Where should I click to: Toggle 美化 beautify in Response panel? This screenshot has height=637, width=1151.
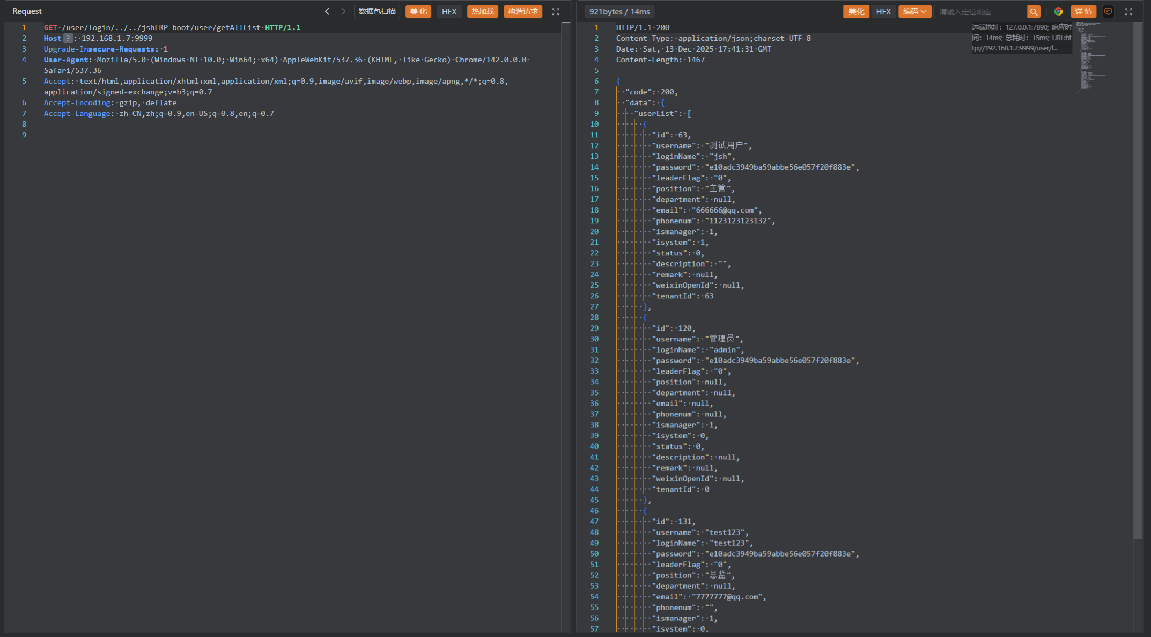point(856,11)
